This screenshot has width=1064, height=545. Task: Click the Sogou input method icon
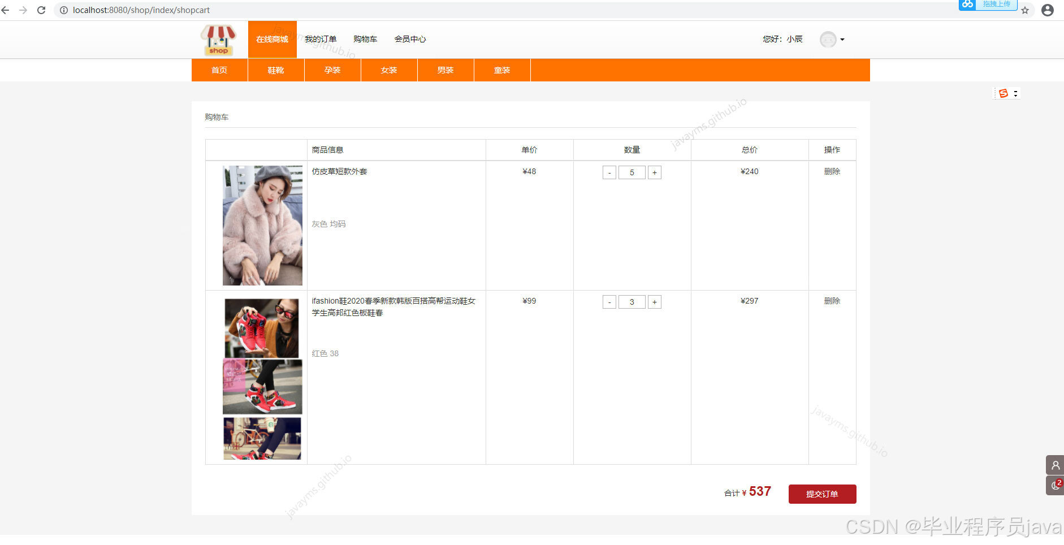tap(1004, 93)
